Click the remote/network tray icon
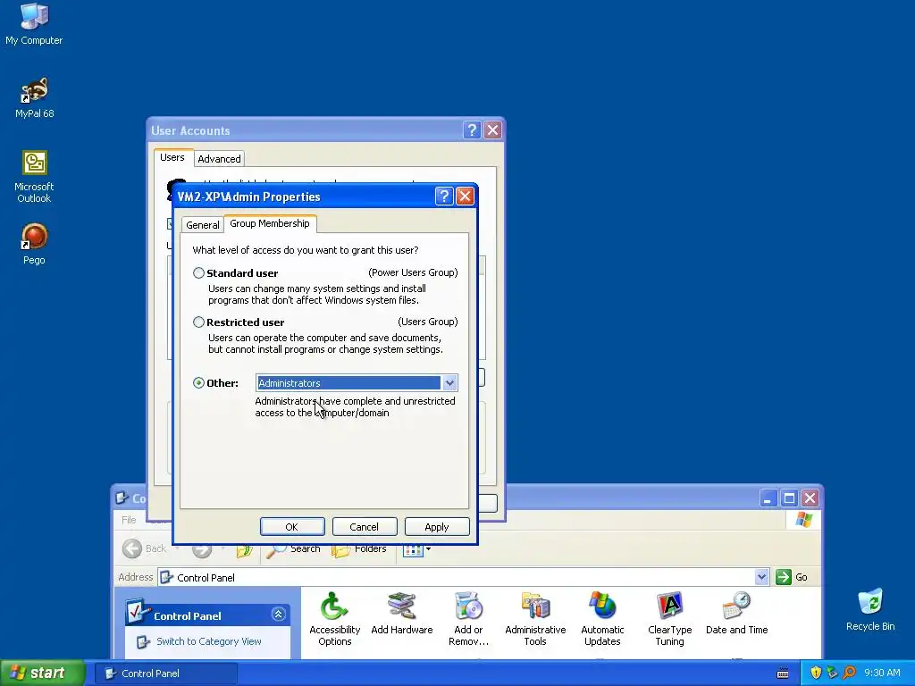 (832, 673)
